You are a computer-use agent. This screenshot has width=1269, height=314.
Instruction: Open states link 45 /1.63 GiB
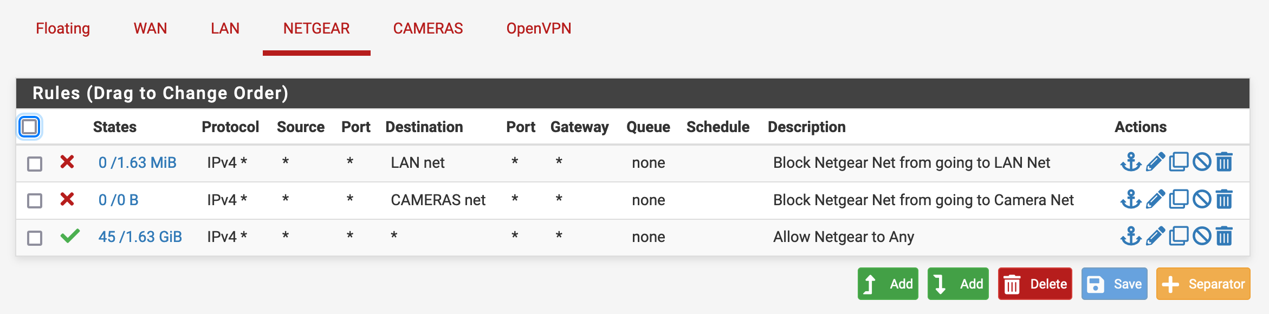click(140, 237)
